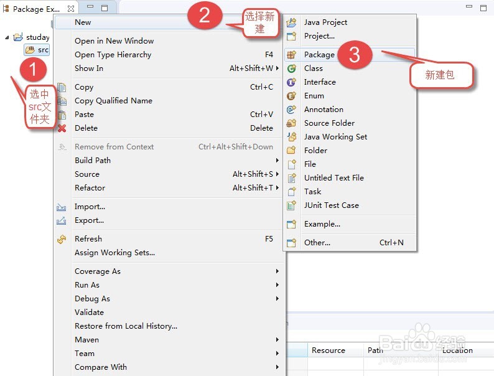494x376 pixels.
Task: Maximize the Package Explorer view
Action: 105,8
